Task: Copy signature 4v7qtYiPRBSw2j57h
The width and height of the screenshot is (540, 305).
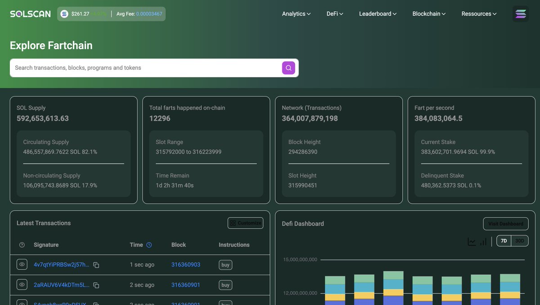Action: tap(96, 265)
